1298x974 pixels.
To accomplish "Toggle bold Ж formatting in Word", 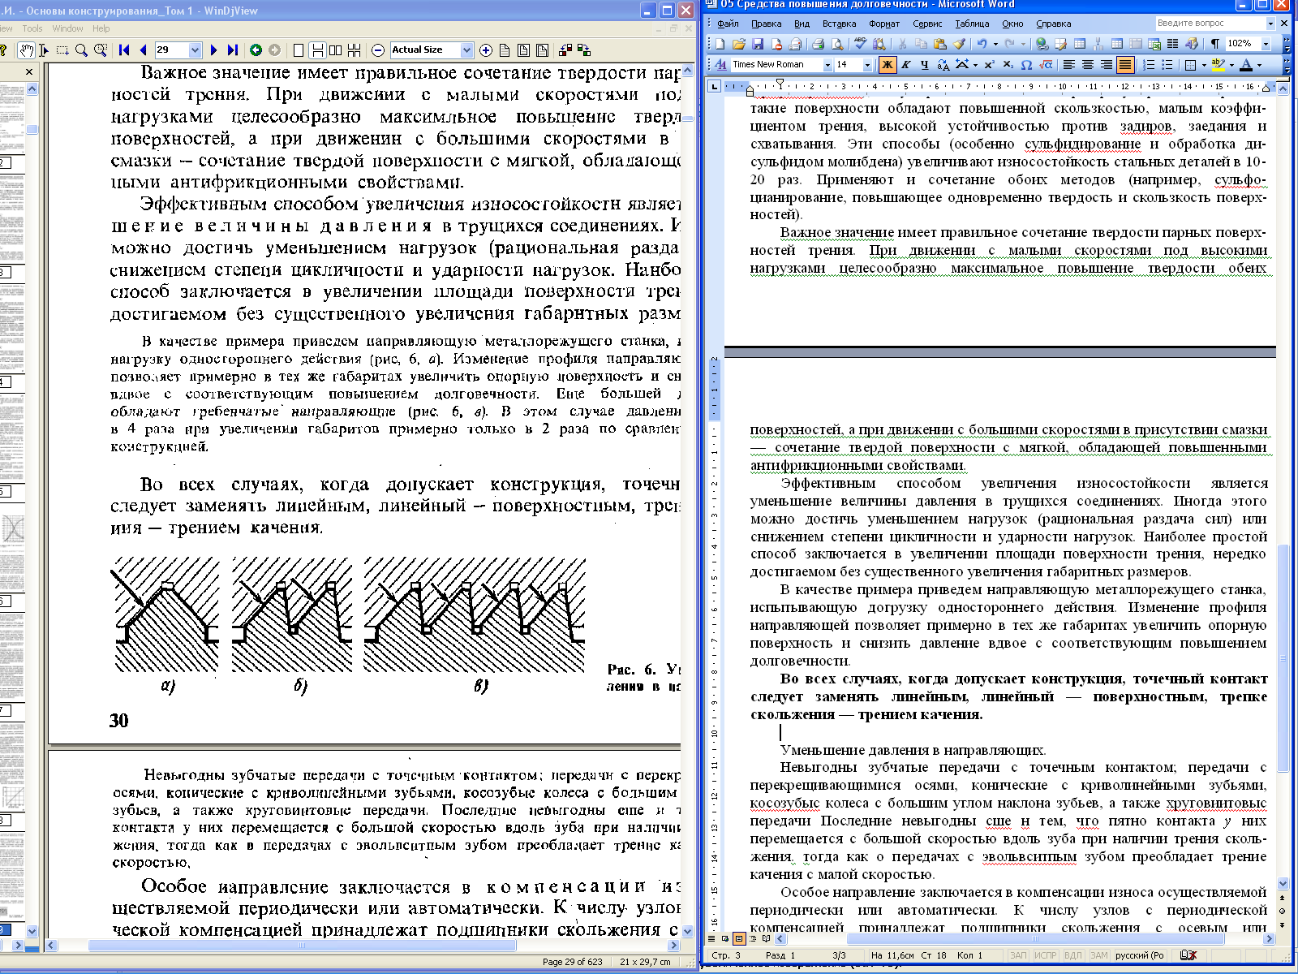I will 887,65.
